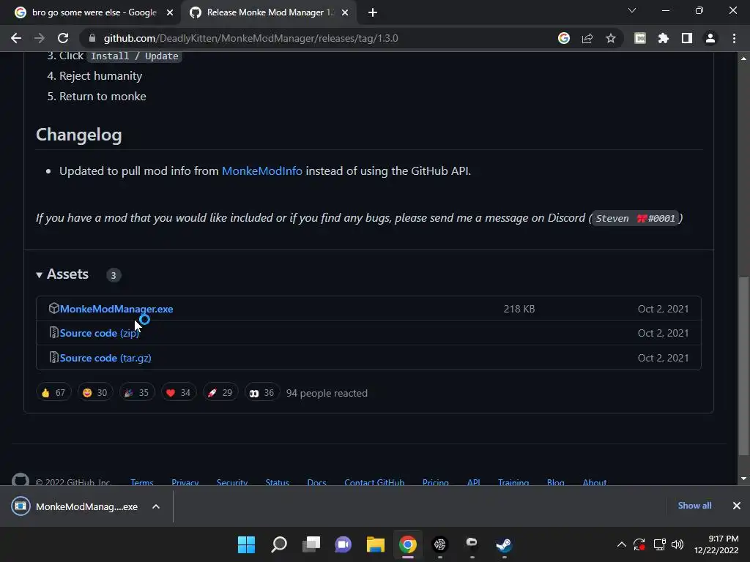
Task: Open the MonkeModInfo link
Action: [262, 171]
